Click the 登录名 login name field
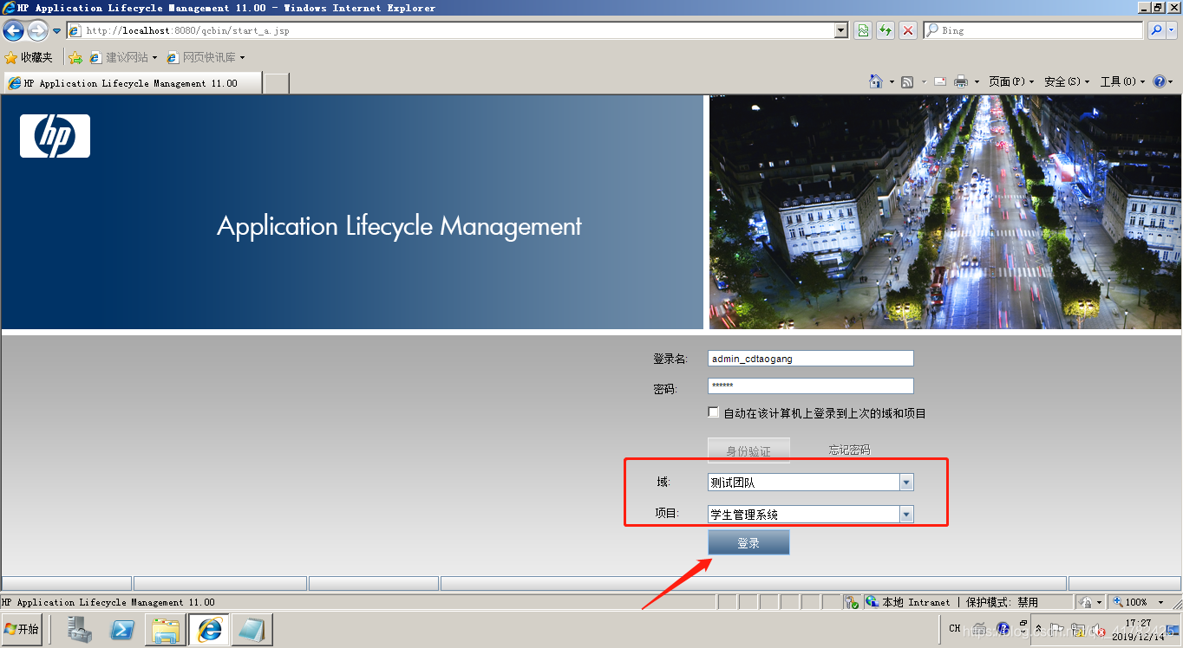Viewport: 1183px width, 648px height. [x=811, y=359]
